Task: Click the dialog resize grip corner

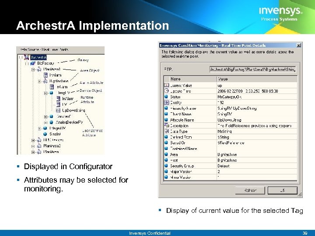Action: pyautogui.click(x=300, y=194)
